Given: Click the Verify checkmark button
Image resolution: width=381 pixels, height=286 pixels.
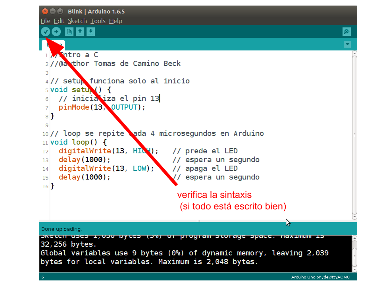Looking at the screenshot, I should (45, 32).
